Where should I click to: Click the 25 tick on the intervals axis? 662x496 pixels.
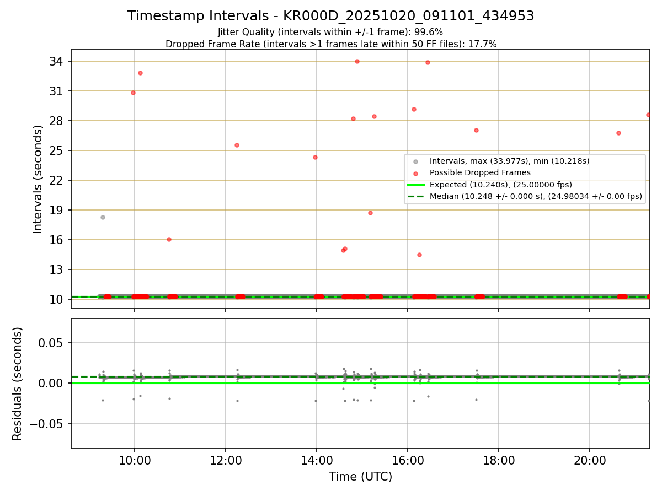[57, 150]
